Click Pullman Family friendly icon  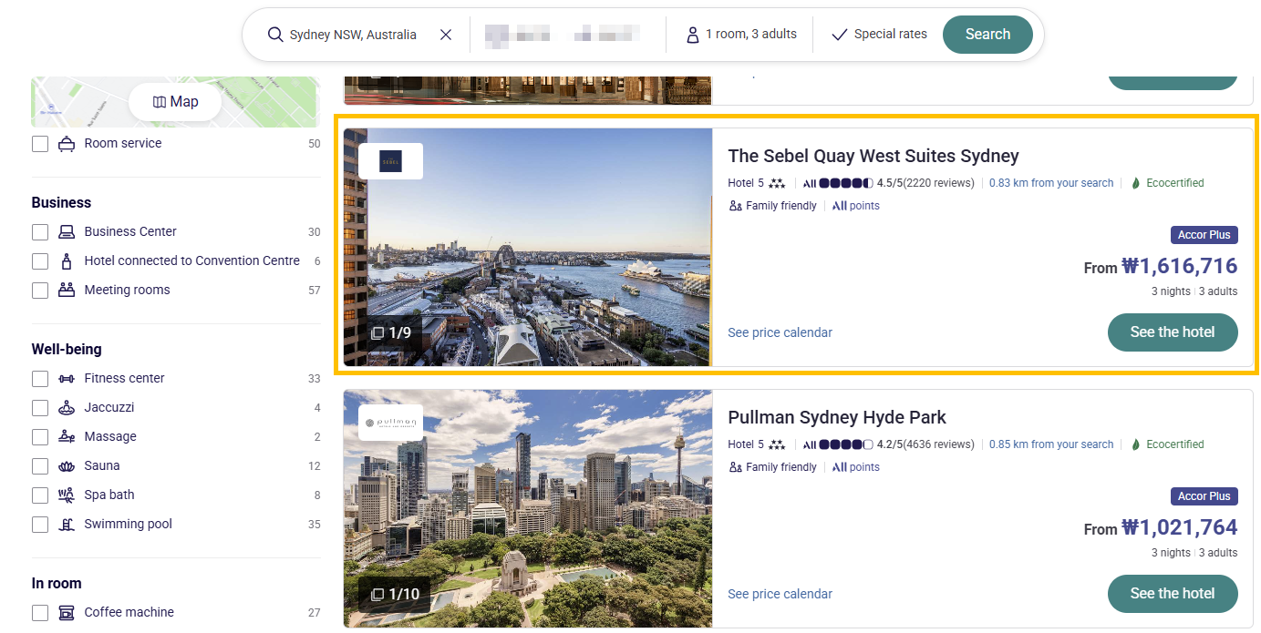click(735, 467)
